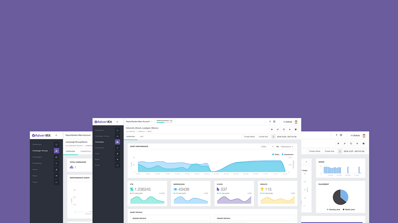Image resolution: width=398 pixels, height=223 pixels.
Task: Toggle the Impressions series in chart legend
Action: [x=288, y=155]
